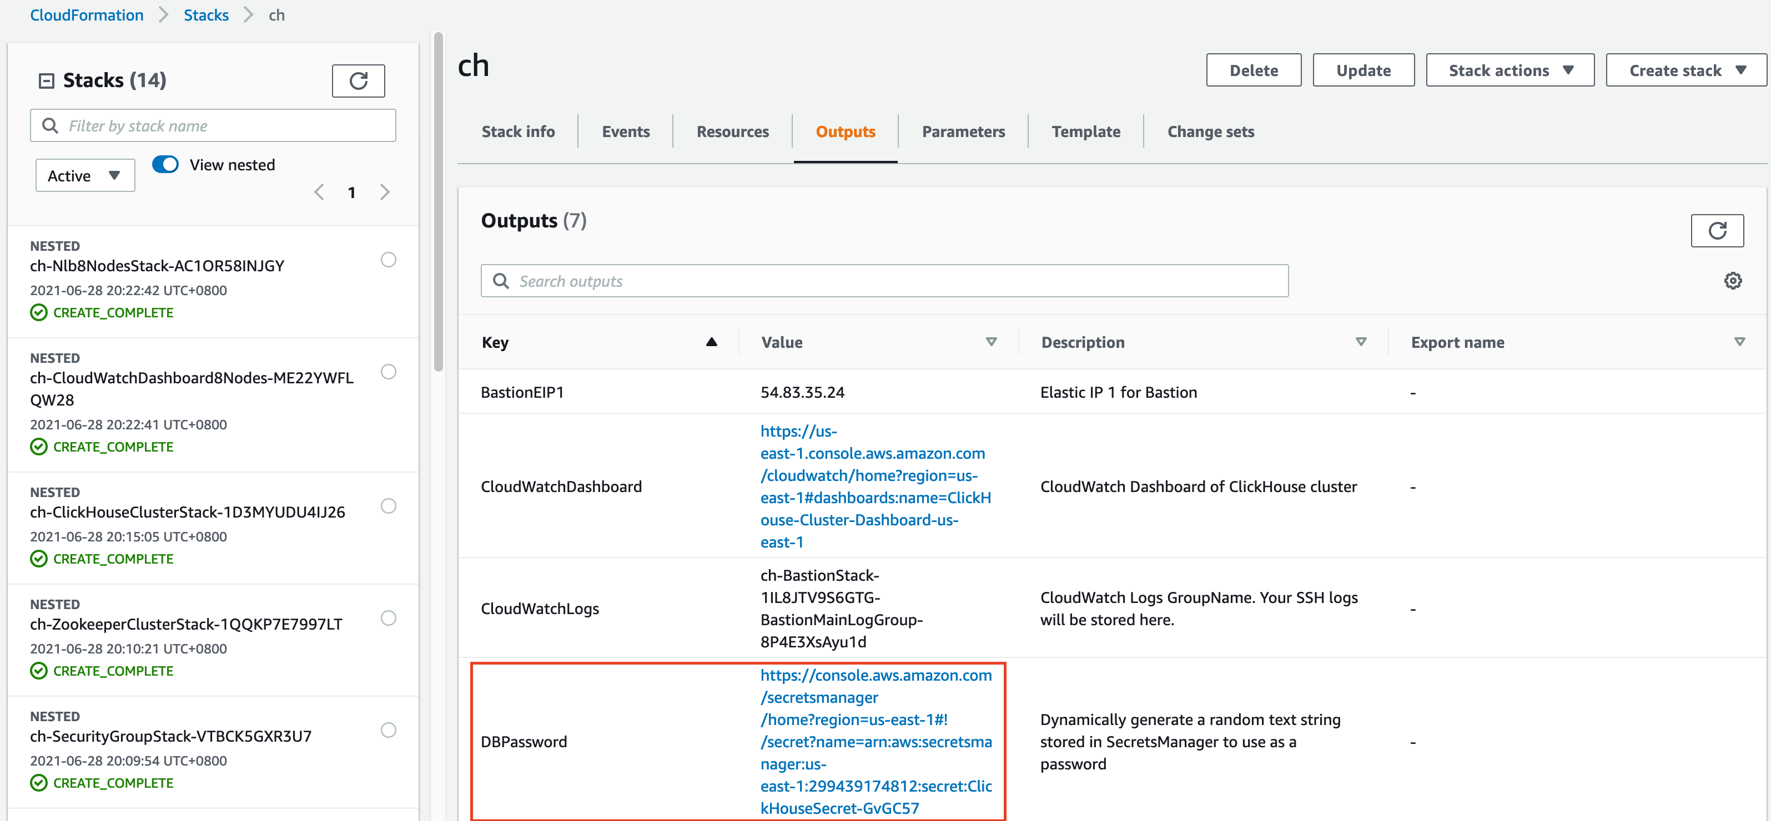1771x821 pixels.
Task: Click search icon in outputs search
Action: (501, 281)
